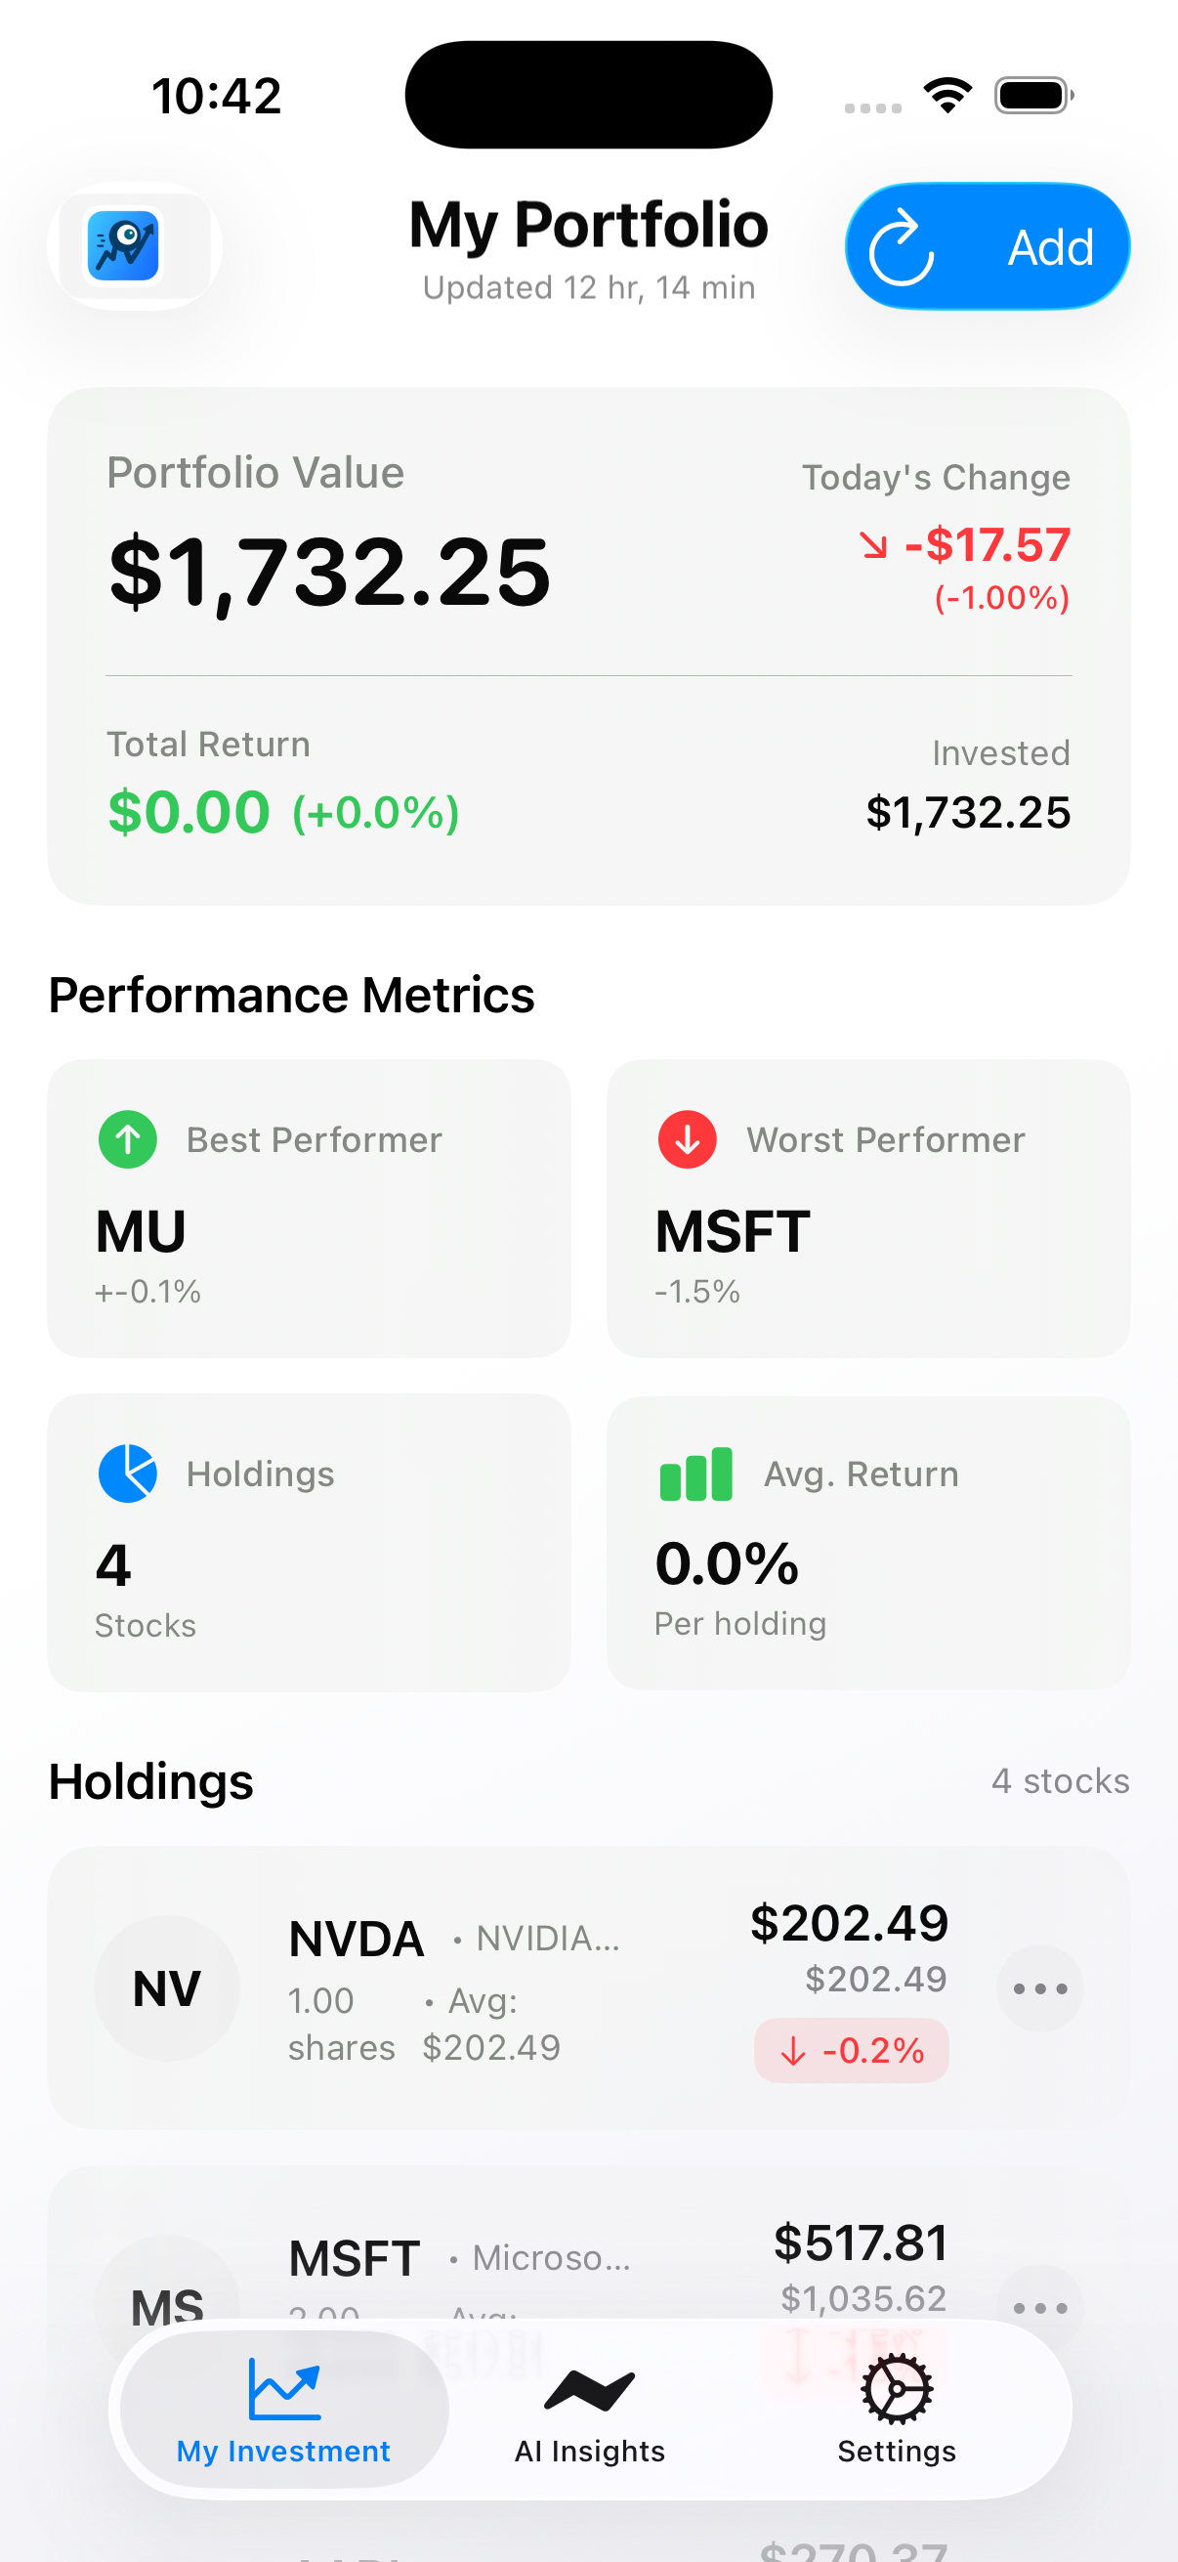This screenshot has height=2562, width=1178.
Task: Tap the app logo icon at top left
Action: point(124,245)
